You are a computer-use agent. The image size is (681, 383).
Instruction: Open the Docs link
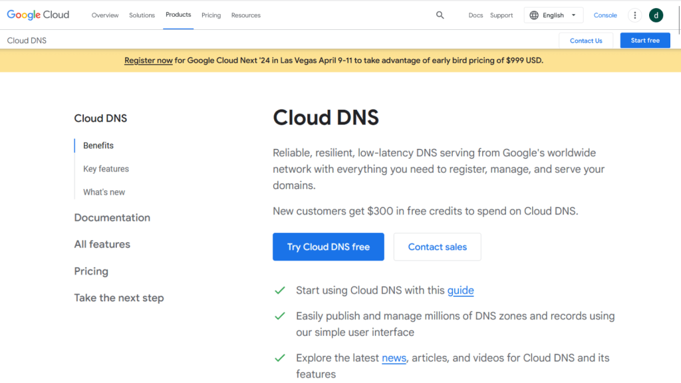pos(476,15)
